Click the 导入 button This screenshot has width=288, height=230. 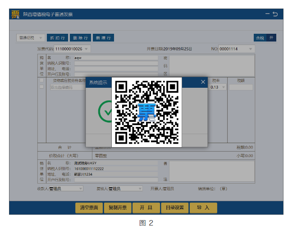tap(203, 207)
